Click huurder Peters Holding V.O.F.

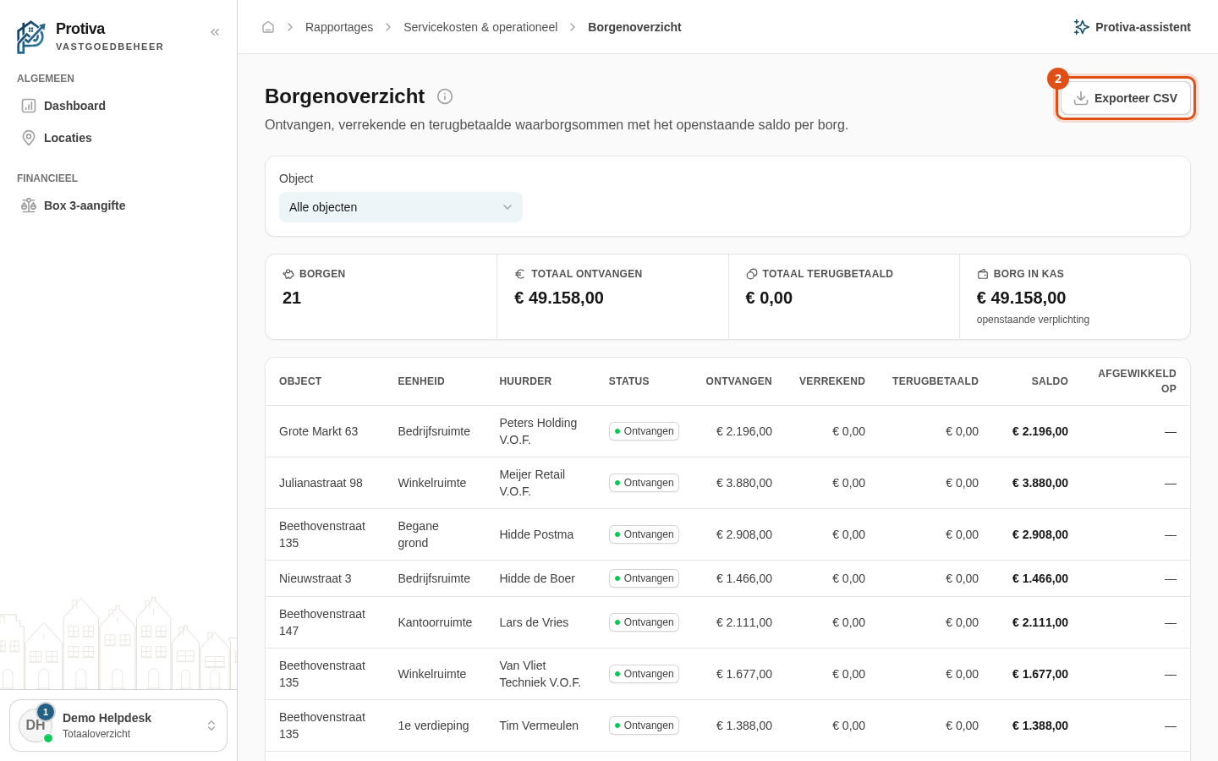pos(538,431)
